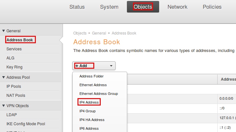236x132 pixels.
Task: Click ALG in the sidebar
Action: (10, 58)
